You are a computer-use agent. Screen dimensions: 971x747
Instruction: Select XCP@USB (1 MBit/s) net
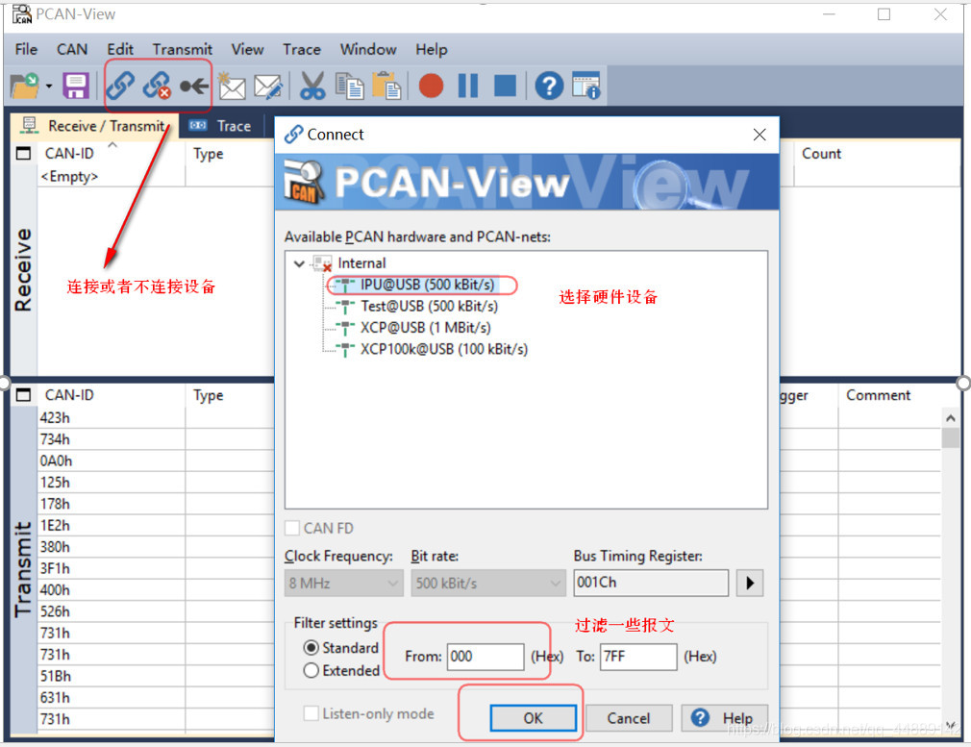426,328
